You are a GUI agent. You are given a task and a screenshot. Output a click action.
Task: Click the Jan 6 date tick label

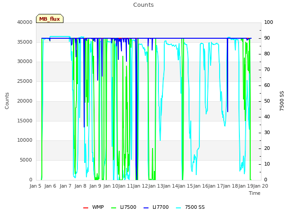[50, 186]
